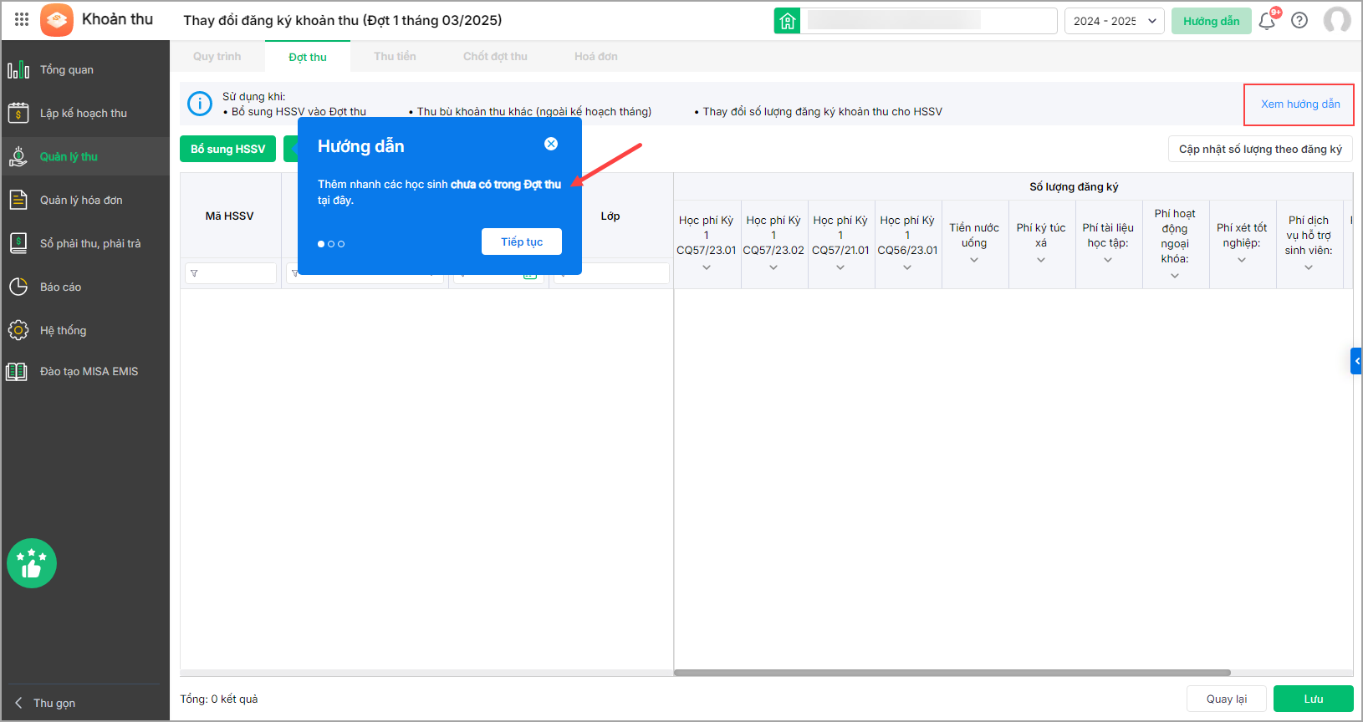The image size is (1363, 722).
Task: Click the school name field in header
Action: coord(929,21)
